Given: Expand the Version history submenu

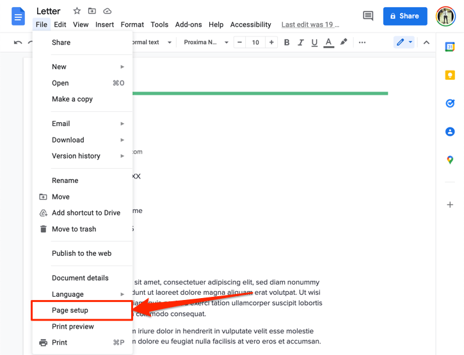Looking at the screenshot, I should [83, 156].
